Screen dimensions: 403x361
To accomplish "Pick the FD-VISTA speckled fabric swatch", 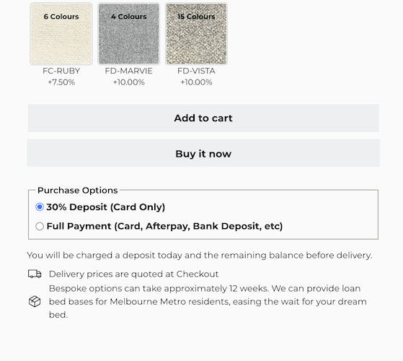I will 196,33.
